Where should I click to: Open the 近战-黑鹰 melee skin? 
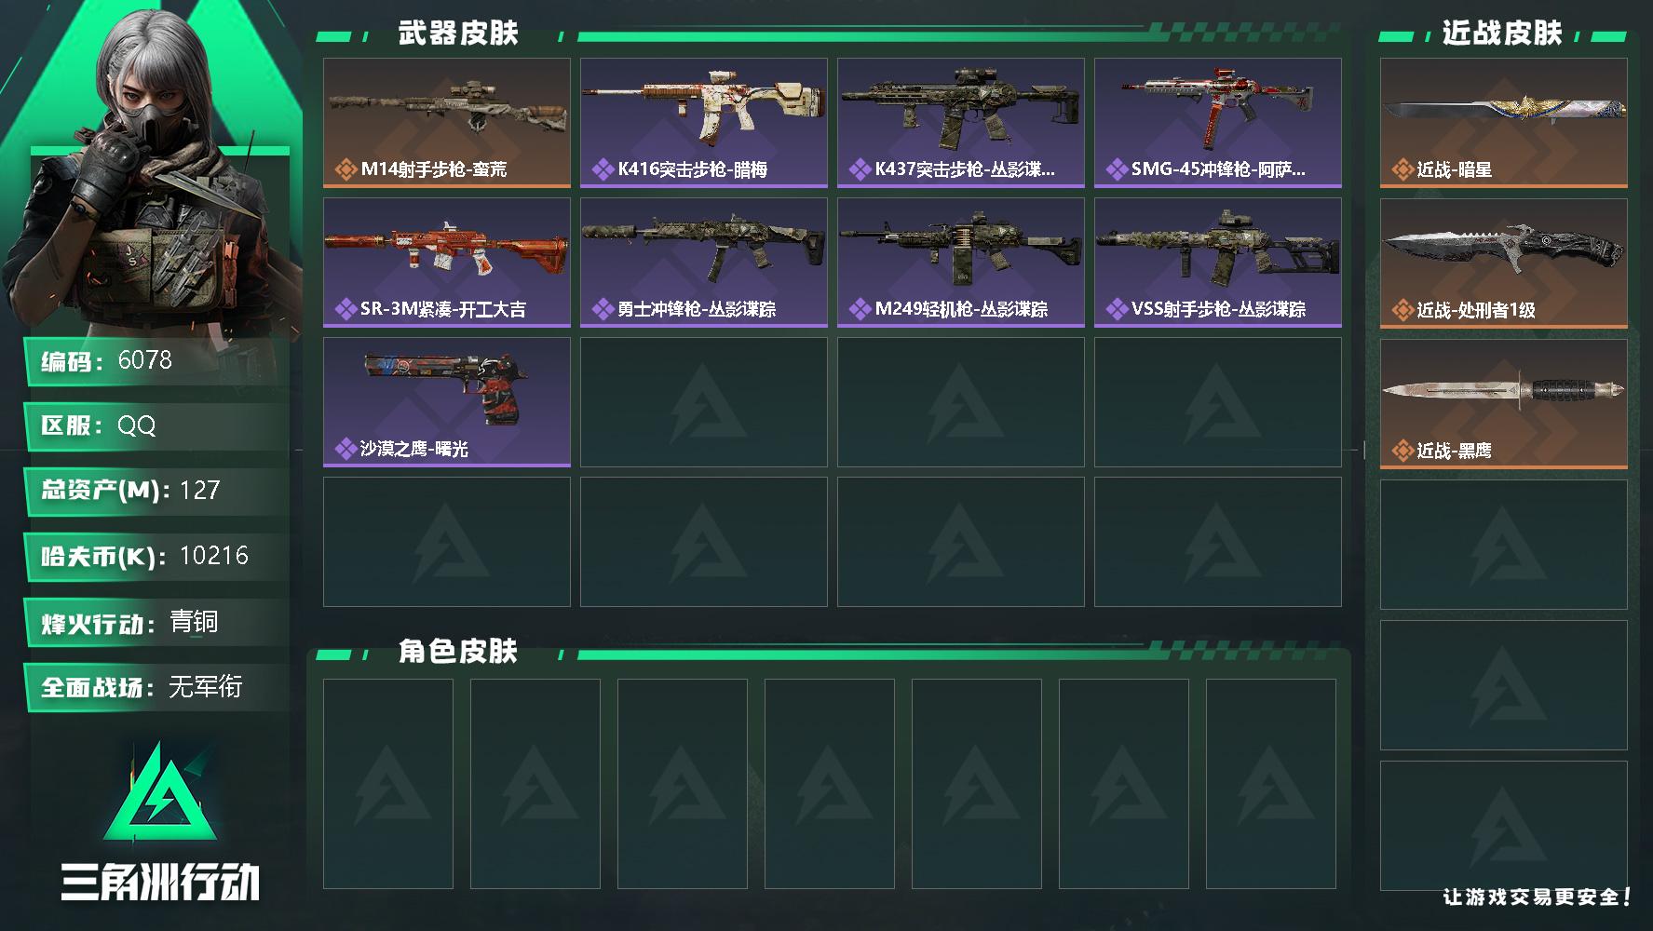(1504, 404)
